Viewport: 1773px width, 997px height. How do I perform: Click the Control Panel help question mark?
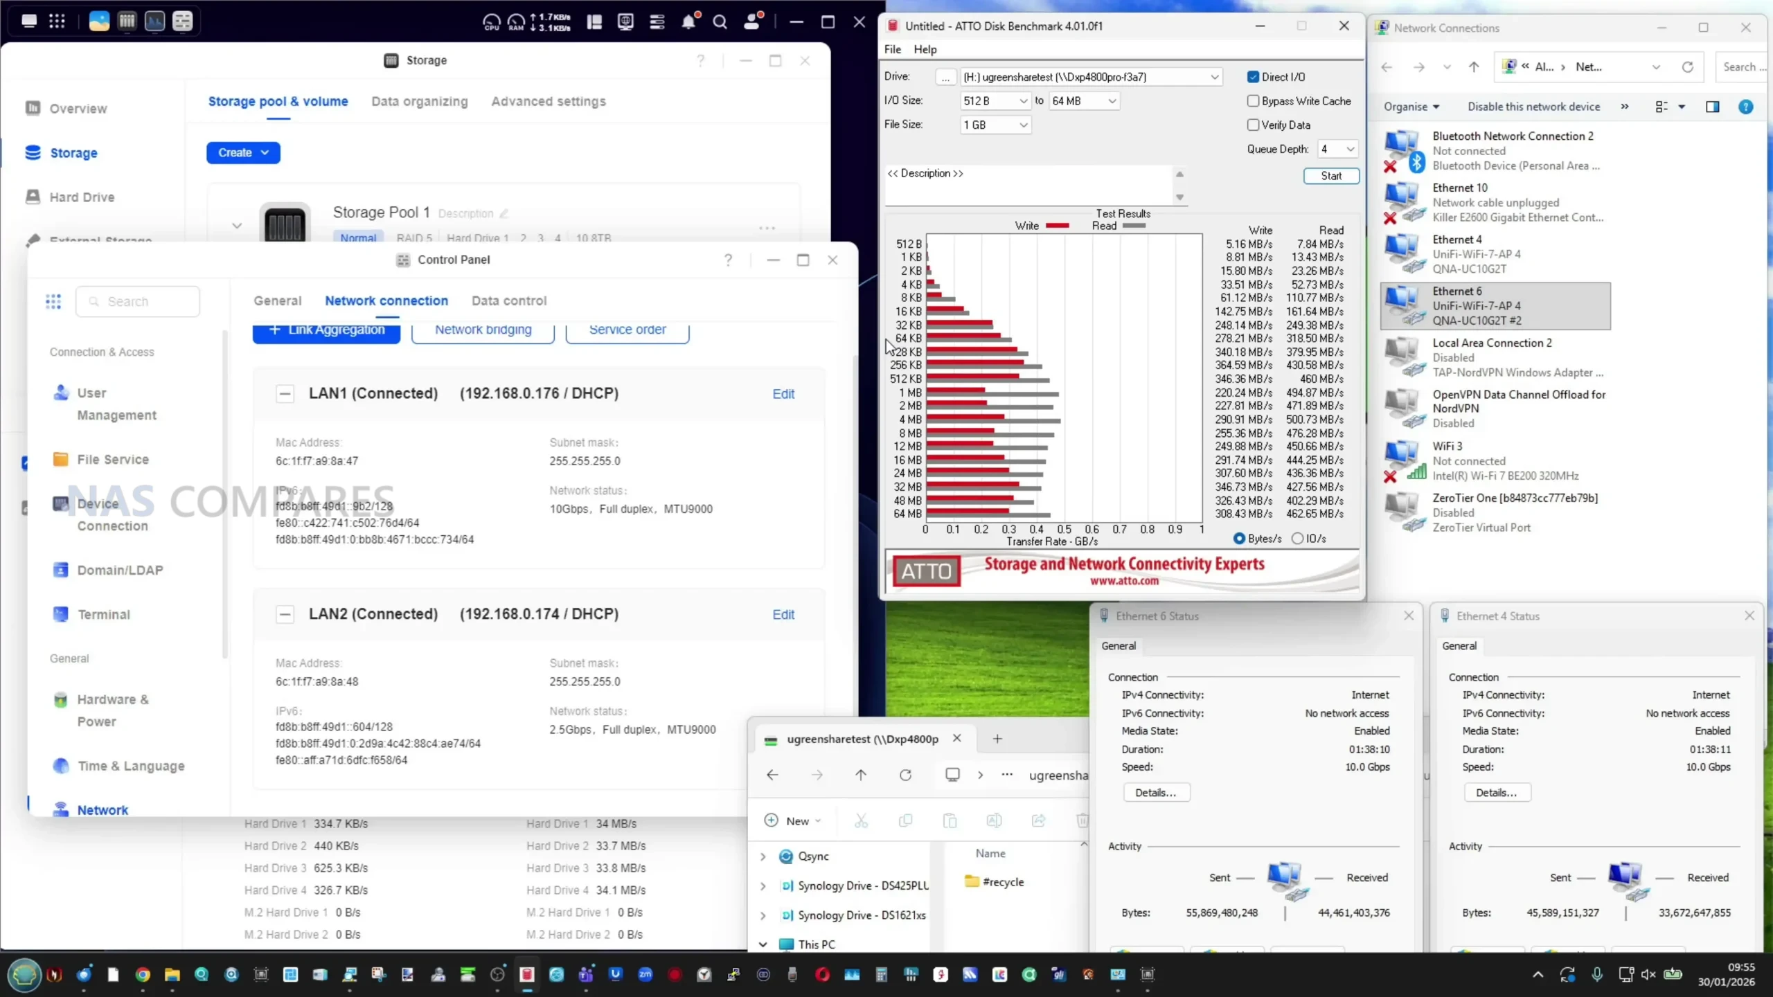(728, 260)
